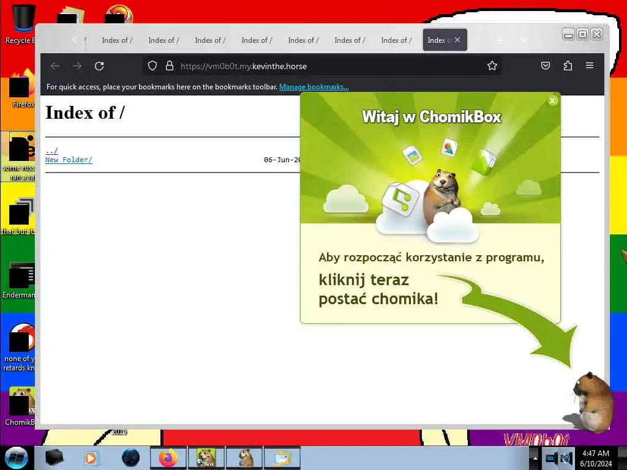
Task: Maximize the Firefox window
Action: coord(583,34)
